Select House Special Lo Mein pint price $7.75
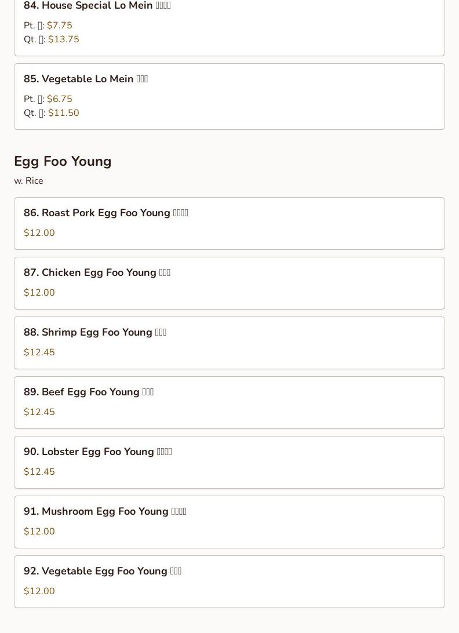The height and width of the screenshot is (633, 459). point(59,26)
